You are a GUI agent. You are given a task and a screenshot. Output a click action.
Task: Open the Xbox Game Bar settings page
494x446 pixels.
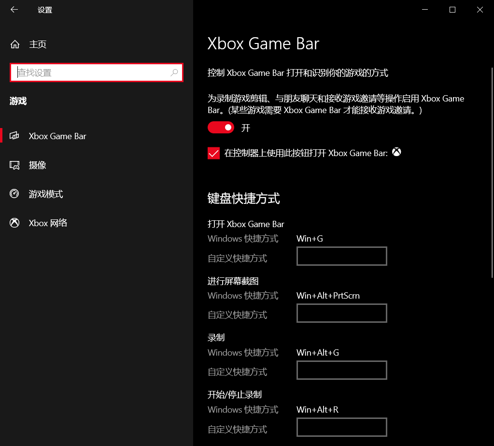point(97,136)
